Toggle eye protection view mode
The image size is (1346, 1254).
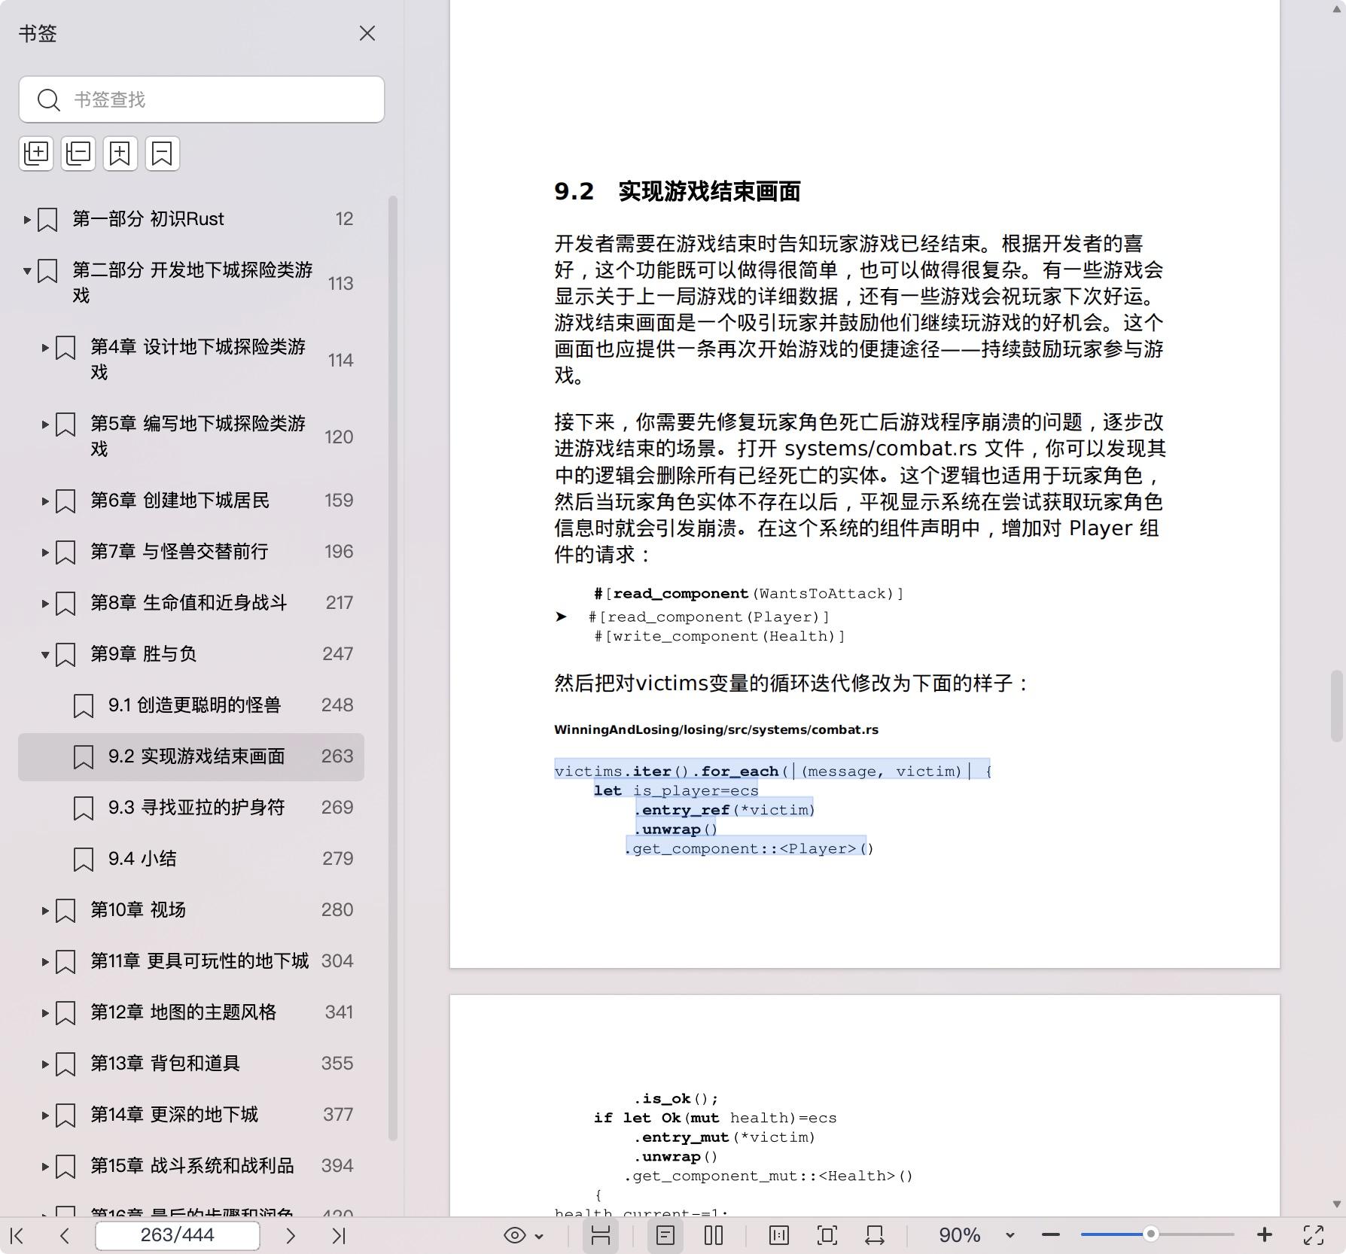(x=515, y=1235)
